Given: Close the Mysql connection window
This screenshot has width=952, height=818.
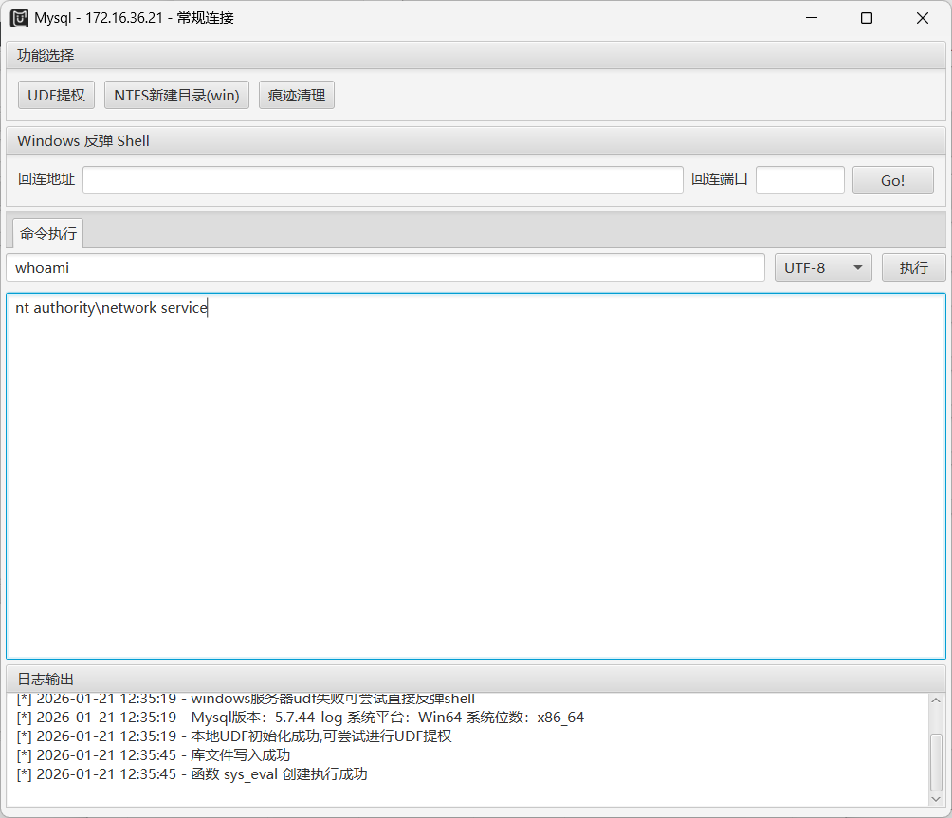Looking at the screenshot, I should click(922, 18).
